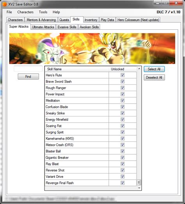
Task: Select the Hero's Flute skill name cell
Action: 77,75
